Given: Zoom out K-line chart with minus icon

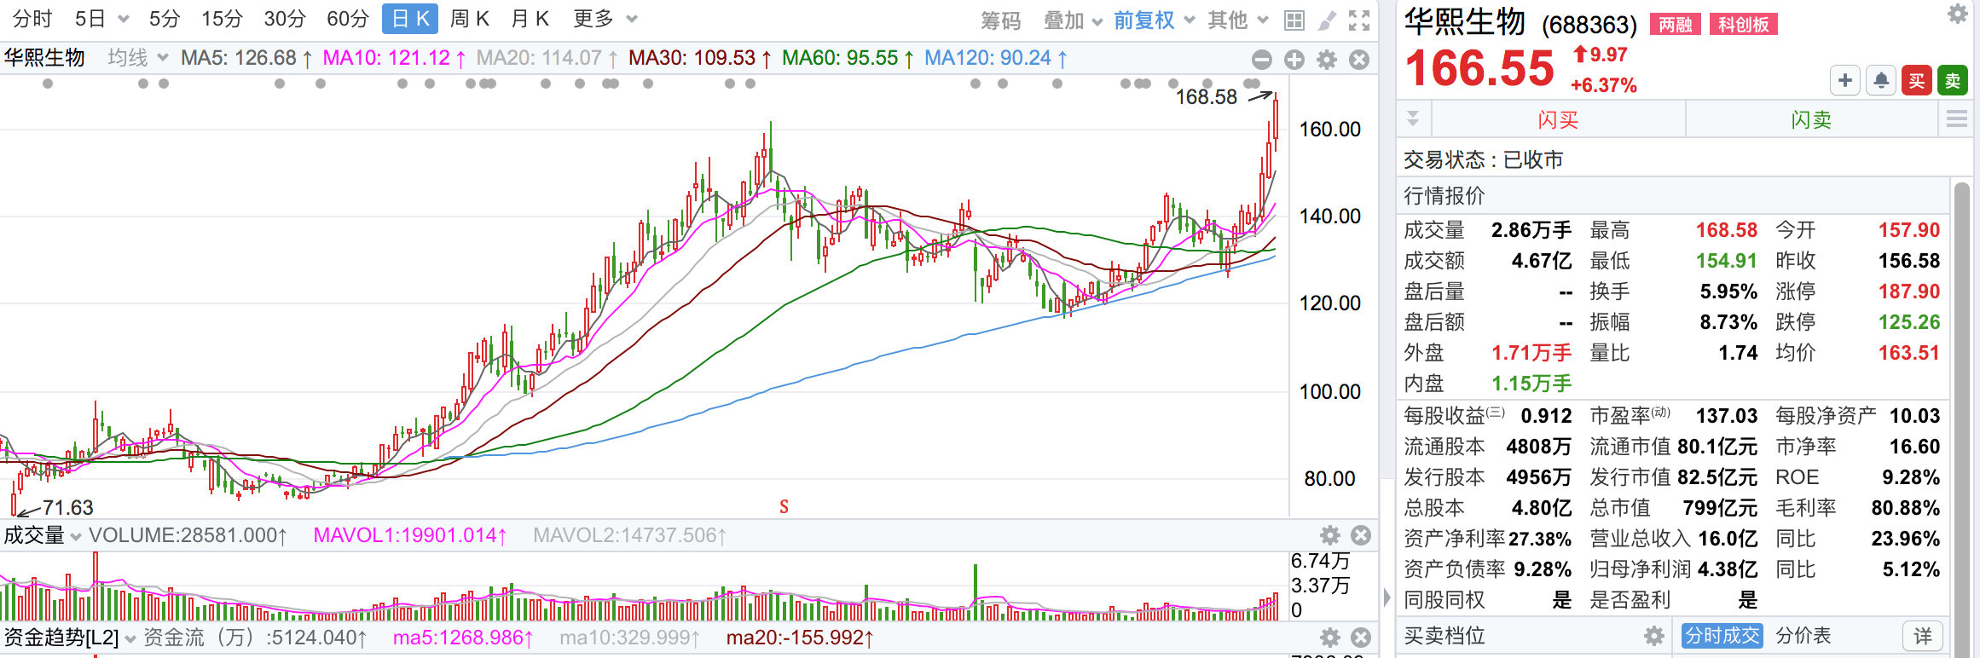Looking at the screenshot, I should click(1262, 60).
